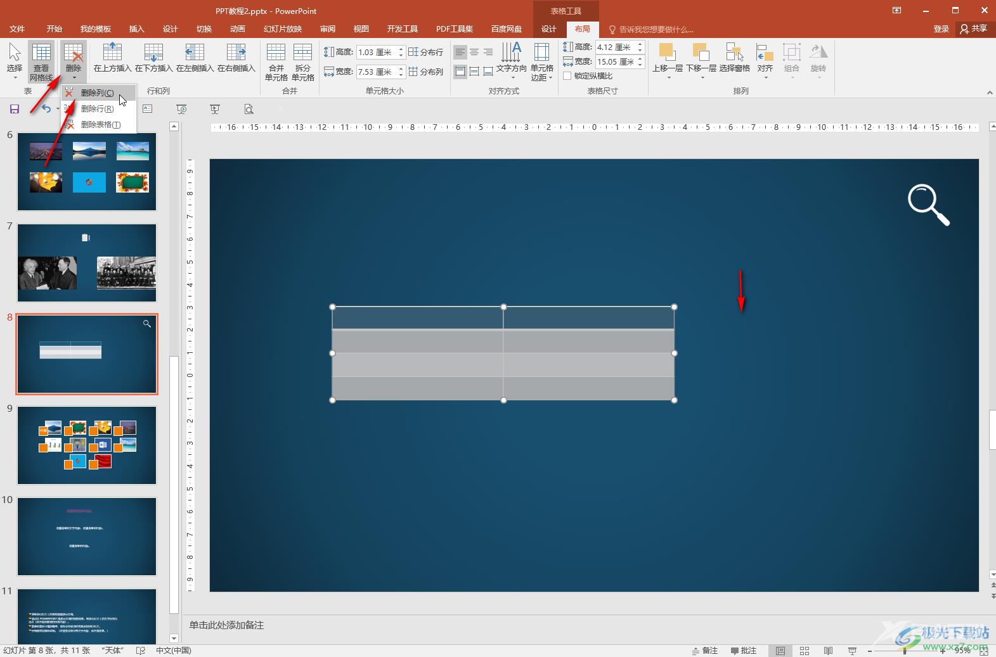The width and height of the screenshot is (996, 657).
Task: Select slide 6 thumbnail
Action: point(87,172)
